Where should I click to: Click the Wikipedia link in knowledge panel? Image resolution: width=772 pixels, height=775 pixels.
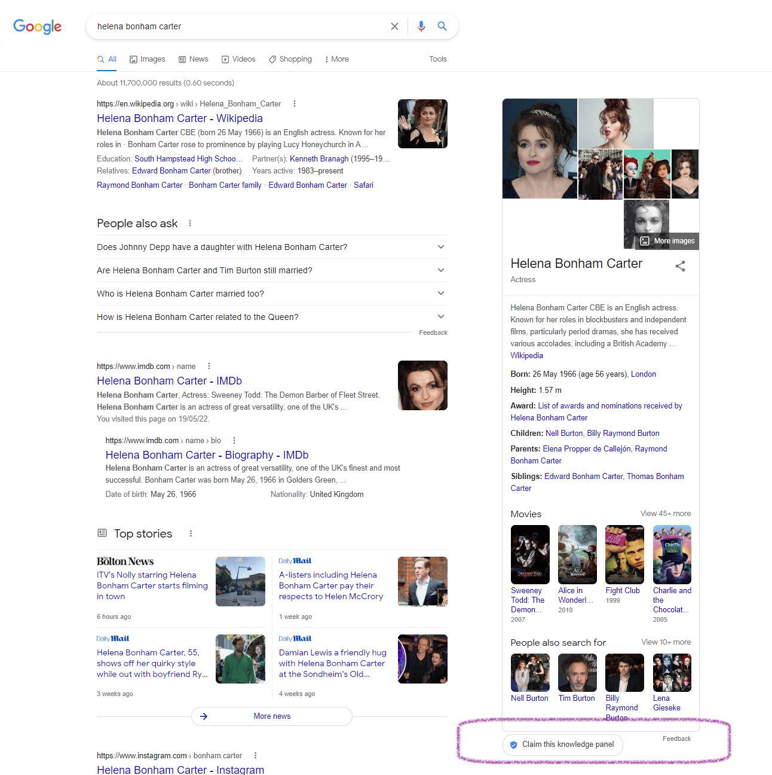pos(526,356)
